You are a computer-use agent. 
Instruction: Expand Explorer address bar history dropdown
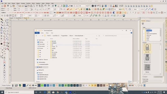click(97, 36)
